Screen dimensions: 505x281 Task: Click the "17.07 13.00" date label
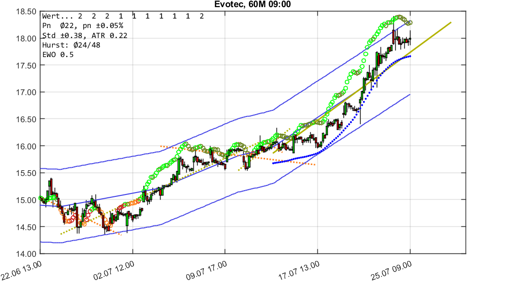[x=299, y=271]
